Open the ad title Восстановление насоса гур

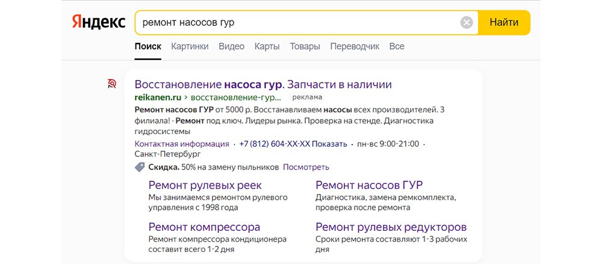point(263,84)
